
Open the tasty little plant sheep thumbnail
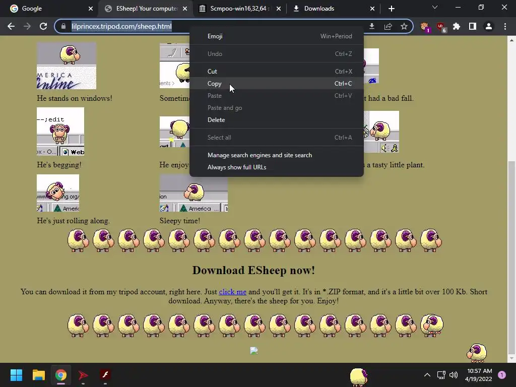pos(381,132)
